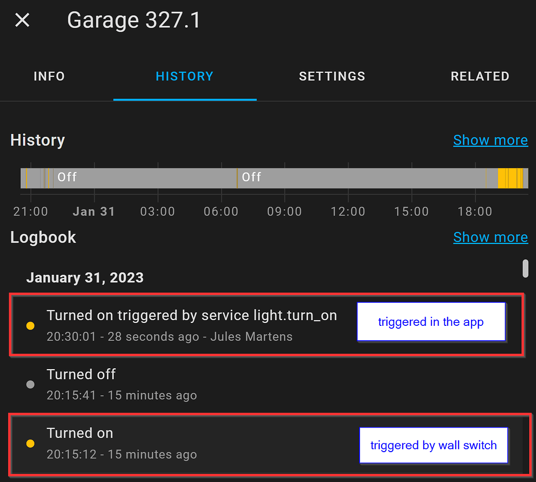Click the Logbook scrollbar handle
The height and width of the screenshot is (482, 536).
(525, 269)
